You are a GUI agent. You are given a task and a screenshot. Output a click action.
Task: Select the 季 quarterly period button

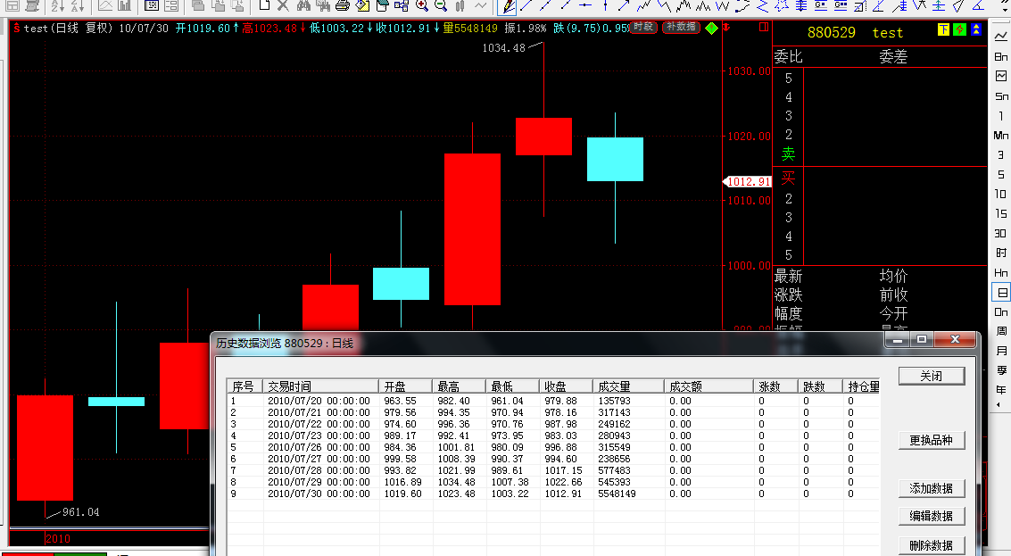[1000, 370]
